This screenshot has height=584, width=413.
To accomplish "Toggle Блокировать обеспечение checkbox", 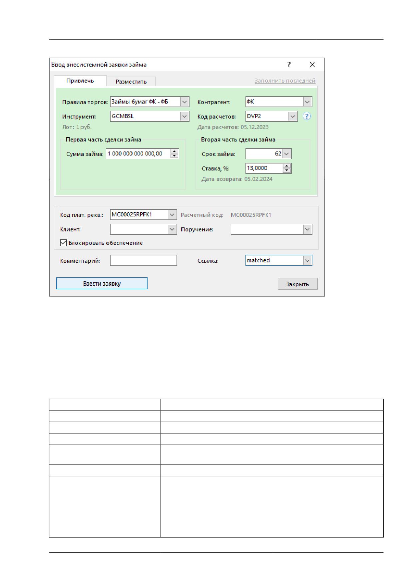I will pos(63,243).
